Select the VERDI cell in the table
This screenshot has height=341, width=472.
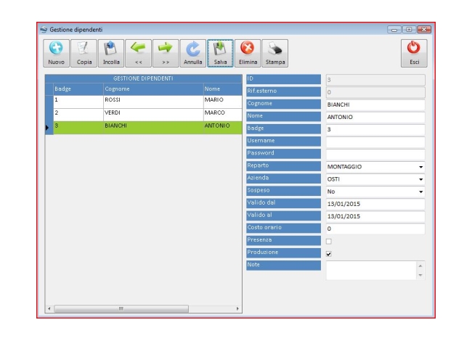153,115
